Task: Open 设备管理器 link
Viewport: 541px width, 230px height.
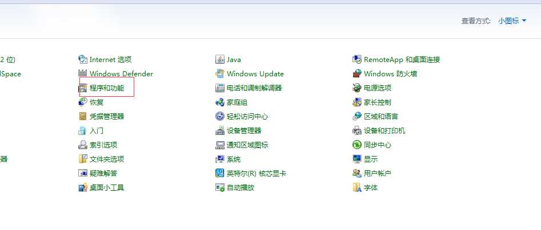Action: point(244,130)
